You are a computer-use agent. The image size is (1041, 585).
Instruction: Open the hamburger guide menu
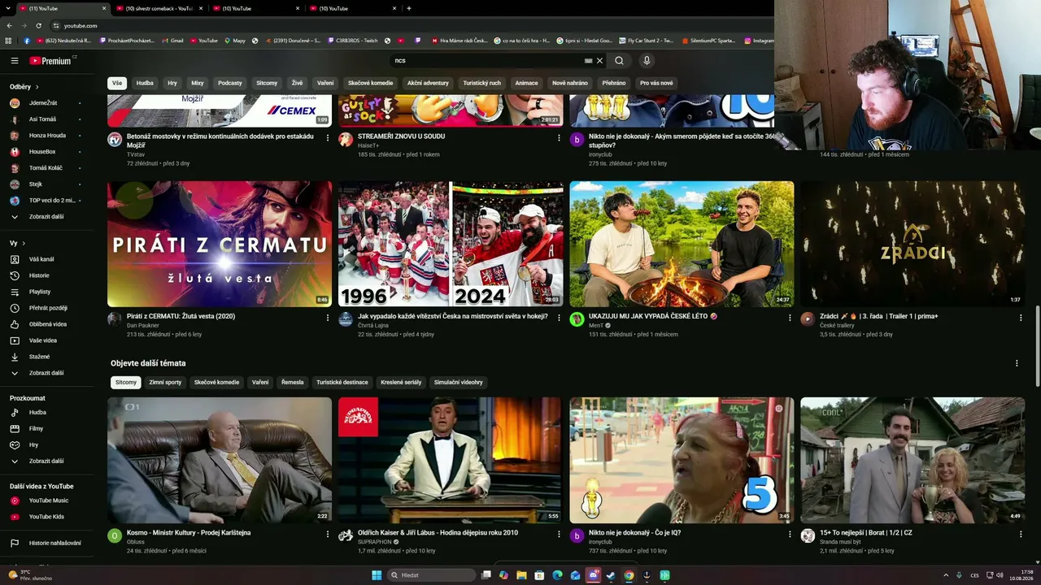tap(15, 61)
